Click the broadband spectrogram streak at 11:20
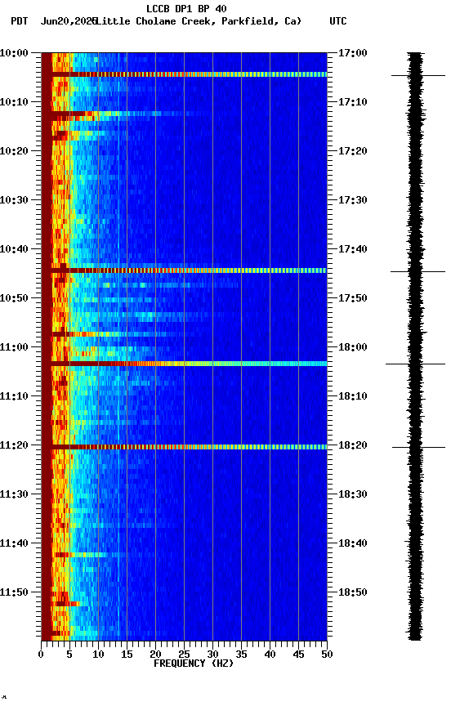The width and height of the screenshot is (451, 706). (184, 447)
